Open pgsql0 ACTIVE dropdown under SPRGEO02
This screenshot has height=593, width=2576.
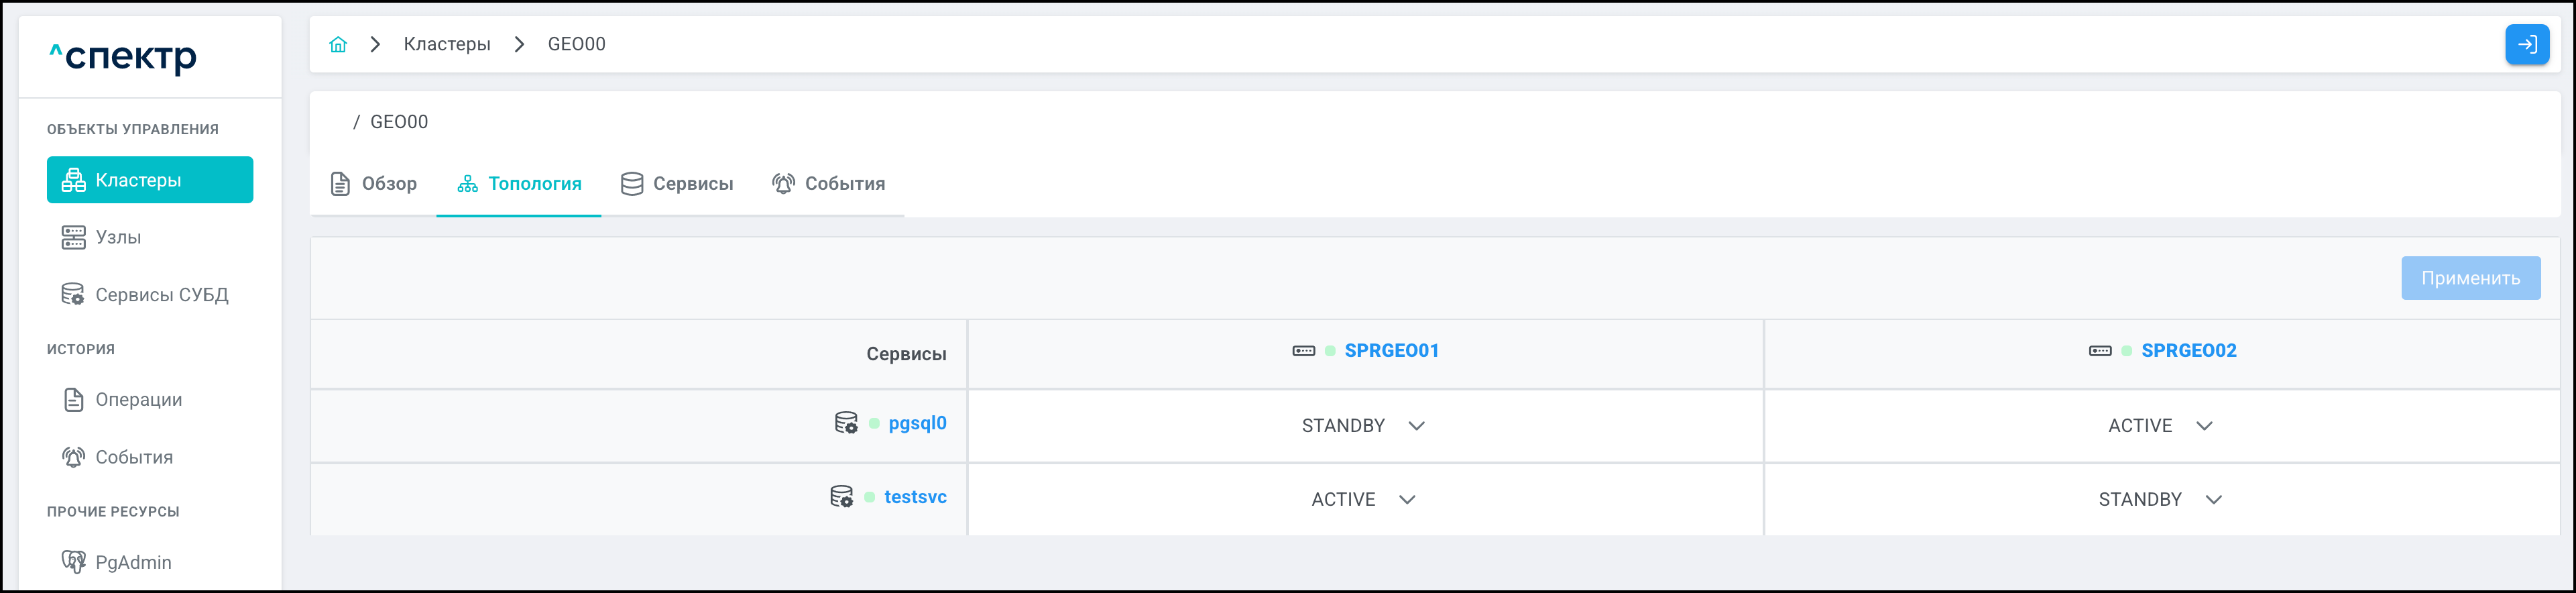click(2160, 426)
